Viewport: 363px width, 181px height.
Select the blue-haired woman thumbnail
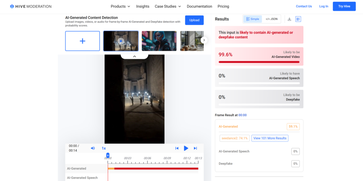click(159, 41)
